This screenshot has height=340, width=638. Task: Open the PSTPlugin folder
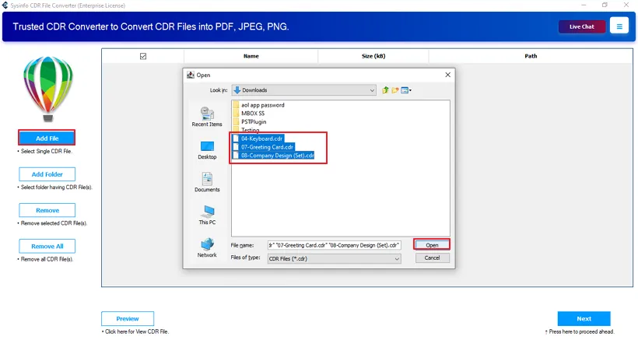250,121
